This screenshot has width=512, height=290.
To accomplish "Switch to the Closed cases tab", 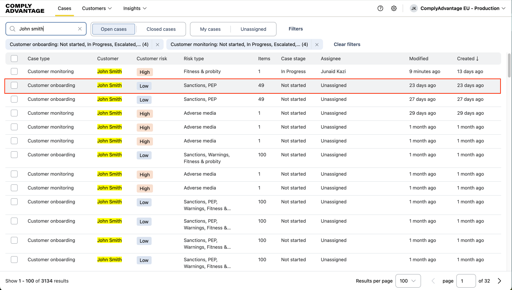I will 161,29.
